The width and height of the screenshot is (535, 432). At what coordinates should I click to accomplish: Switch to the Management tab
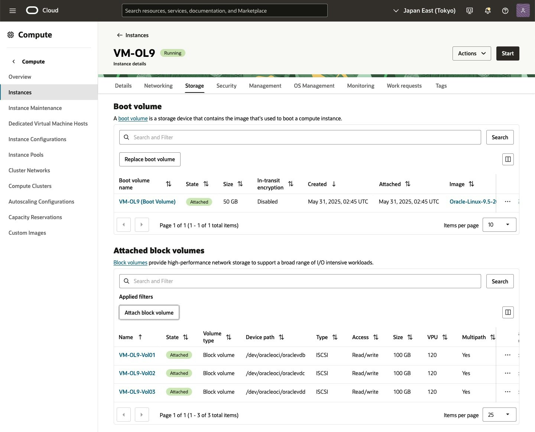tap(265, 86)
